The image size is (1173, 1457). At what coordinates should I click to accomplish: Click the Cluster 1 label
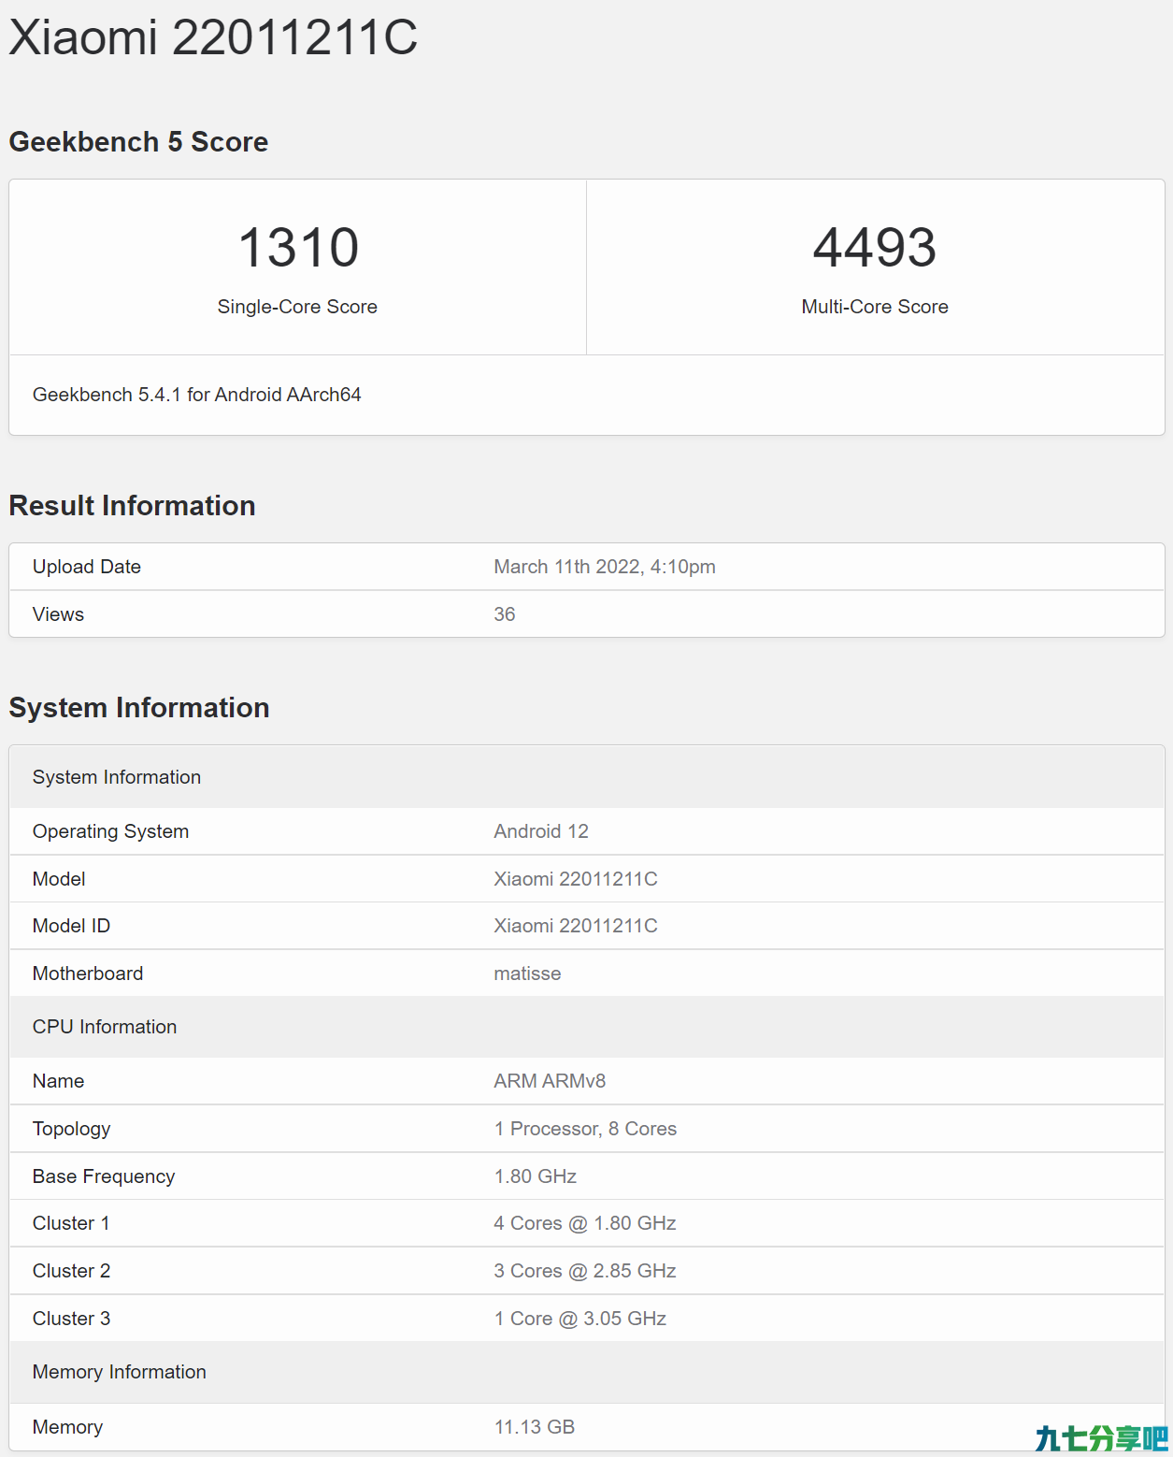pos(71,1223)
